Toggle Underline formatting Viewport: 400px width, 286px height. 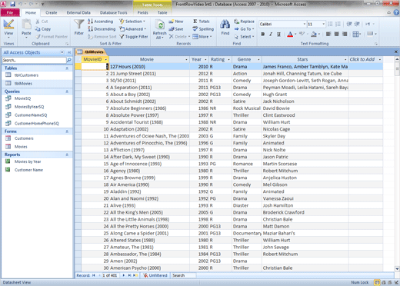[278, 34]
